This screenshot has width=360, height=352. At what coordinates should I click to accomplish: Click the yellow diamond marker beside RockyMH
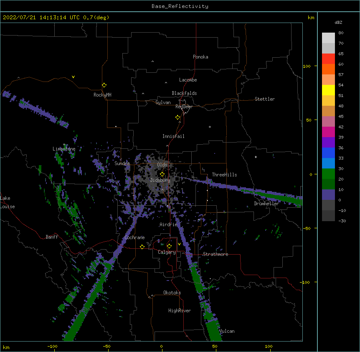tap(104, 85)
